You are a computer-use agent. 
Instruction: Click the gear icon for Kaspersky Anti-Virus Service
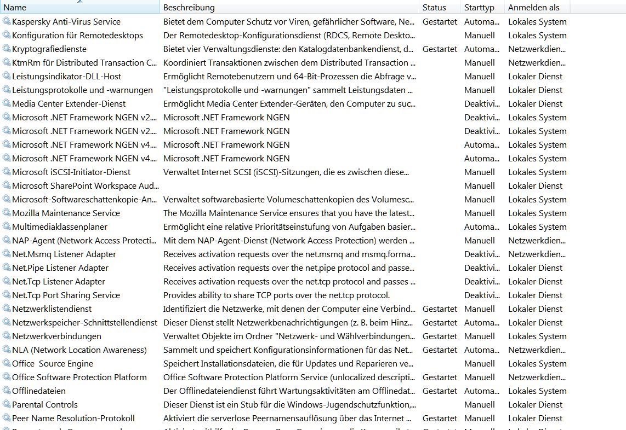point(7,21)
